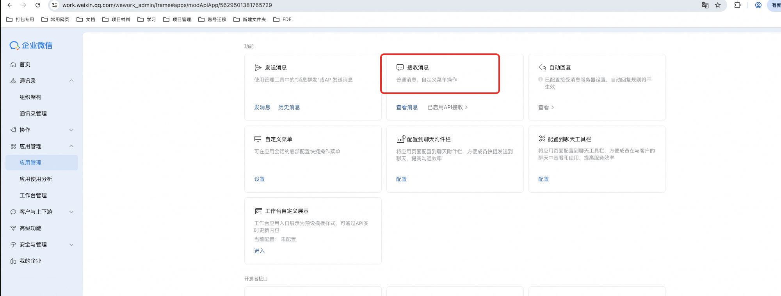Expand the 协作 sidebar section
This screenshot has width=781, height=296.
click(71, 130)
